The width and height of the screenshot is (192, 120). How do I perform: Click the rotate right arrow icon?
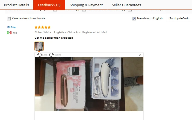click(52, 55)
